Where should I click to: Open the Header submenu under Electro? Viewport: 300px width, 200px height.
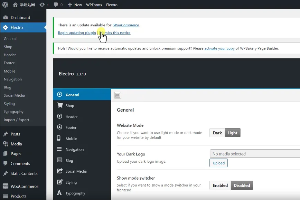[x=10, y=55]
